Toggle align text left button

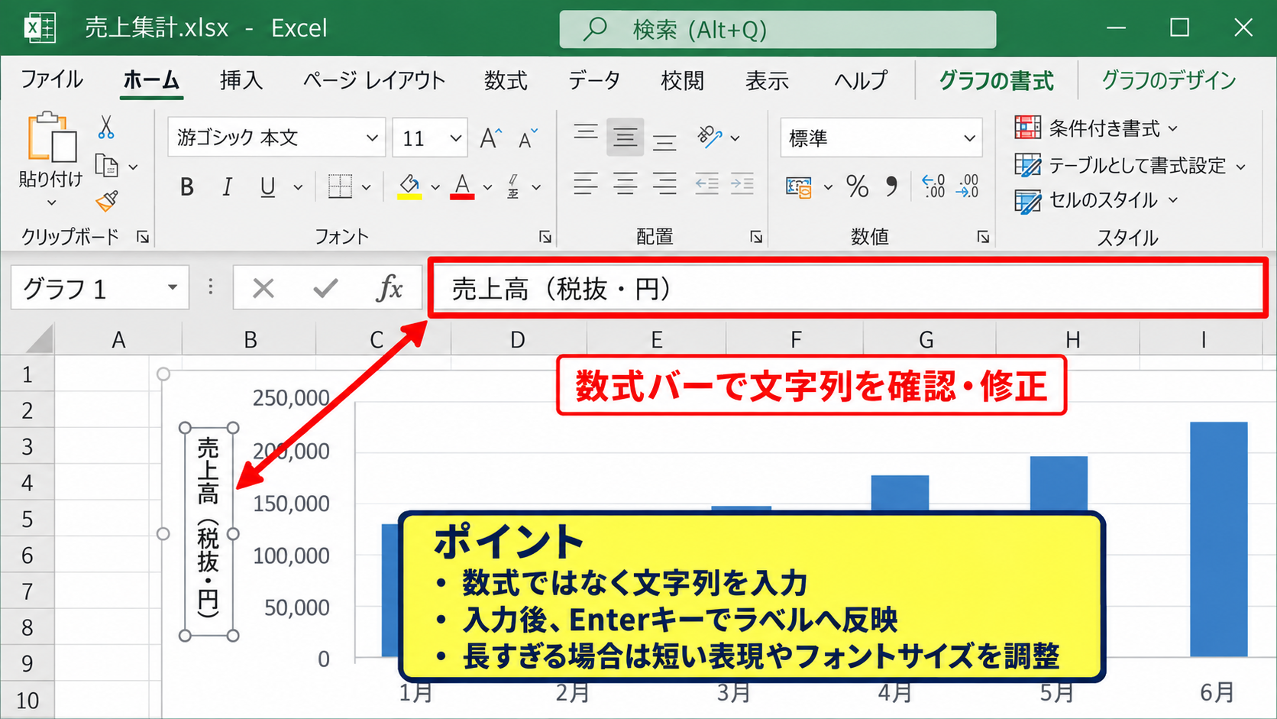coord(586,183)
